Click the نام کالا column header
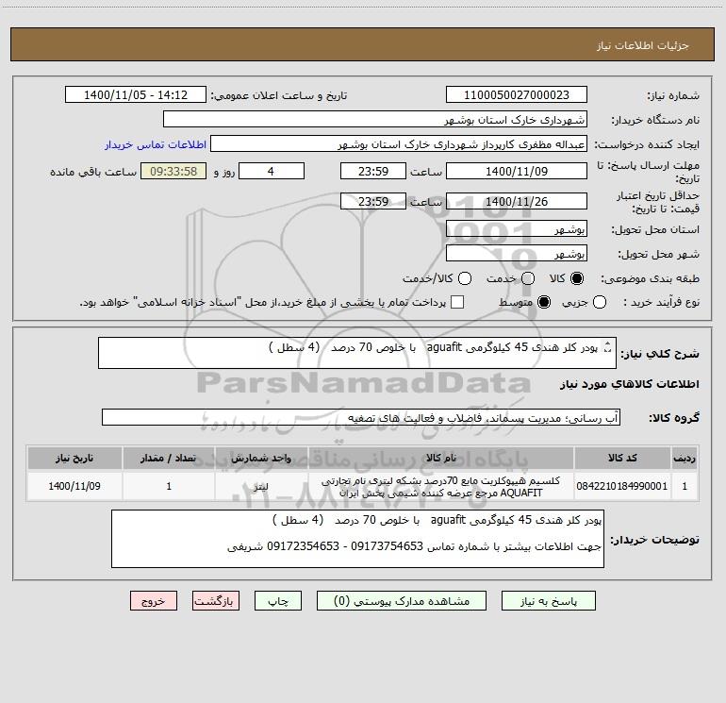 [441, 458]
